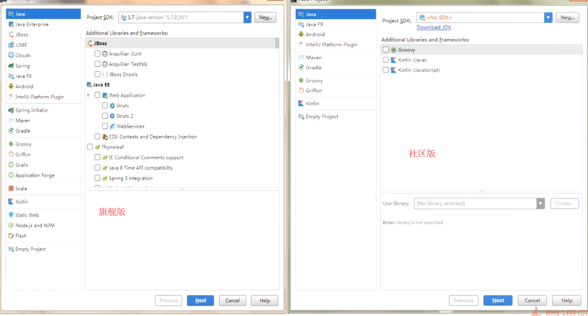The image size is (588, 316).
Task: Check the JBoss Drools framework
Action: pyautogui.click(x=98, y=74)
